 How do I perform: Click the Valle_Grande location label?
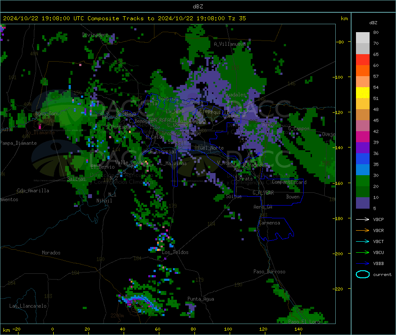point(131,162)
